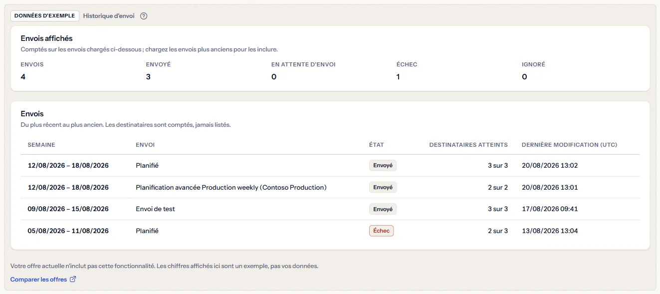This screenshot has height=294, width=660.
Task: Click the week 05/08/2026 – 11/08/2026 cell
Action: point(68,231)
